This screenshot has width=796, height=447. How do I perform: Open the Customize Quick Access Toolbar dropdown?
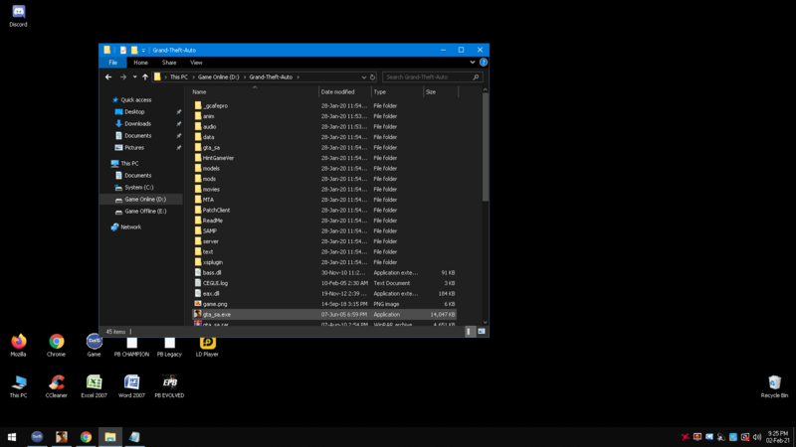(143, 51)
